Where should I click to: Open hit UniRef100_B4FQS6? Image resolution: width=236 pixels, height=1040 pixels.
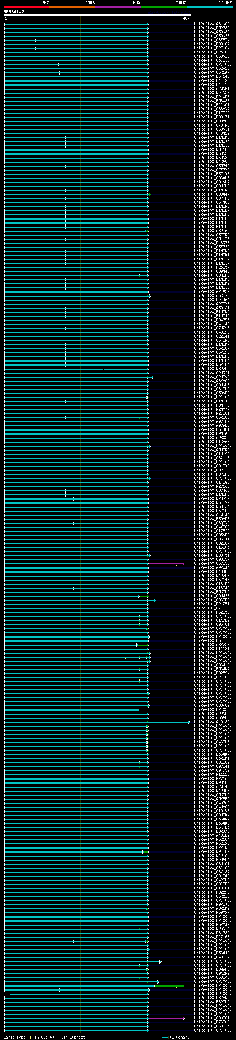pyautogui.click(x=212, y=81)
